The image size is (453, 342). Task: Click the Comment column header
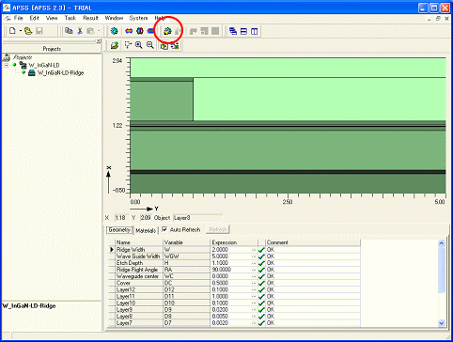point(313,242)
